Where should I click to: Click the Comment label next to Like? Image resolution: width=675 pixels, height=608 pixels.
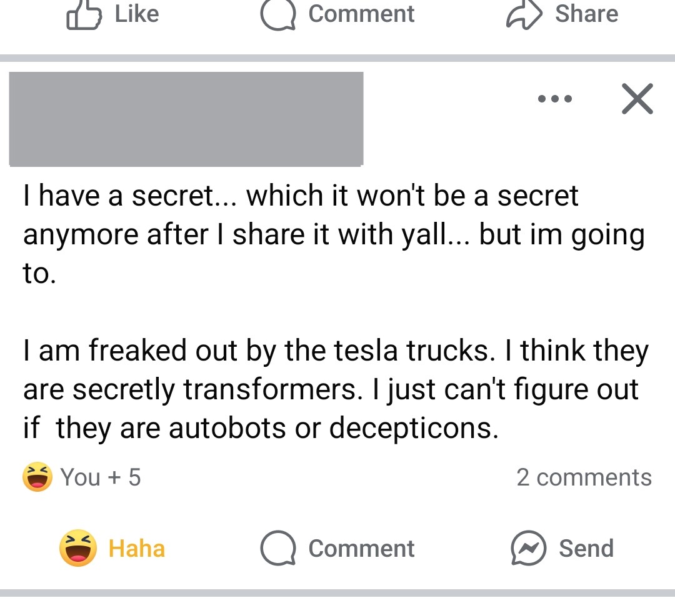[361, 14]
